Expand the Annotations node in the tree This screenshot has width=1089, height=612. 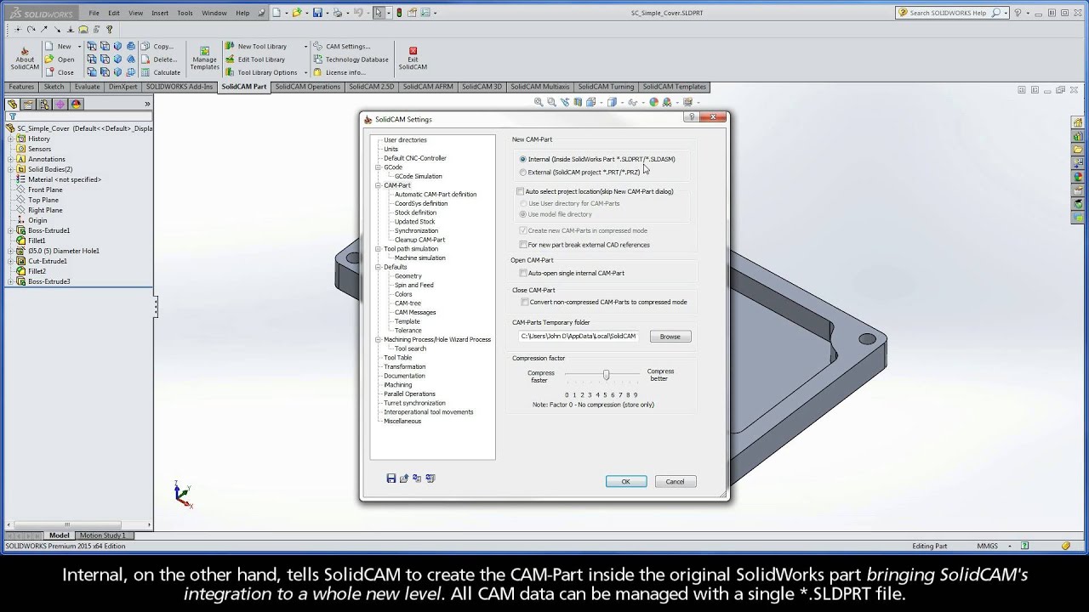coord(11,159)
